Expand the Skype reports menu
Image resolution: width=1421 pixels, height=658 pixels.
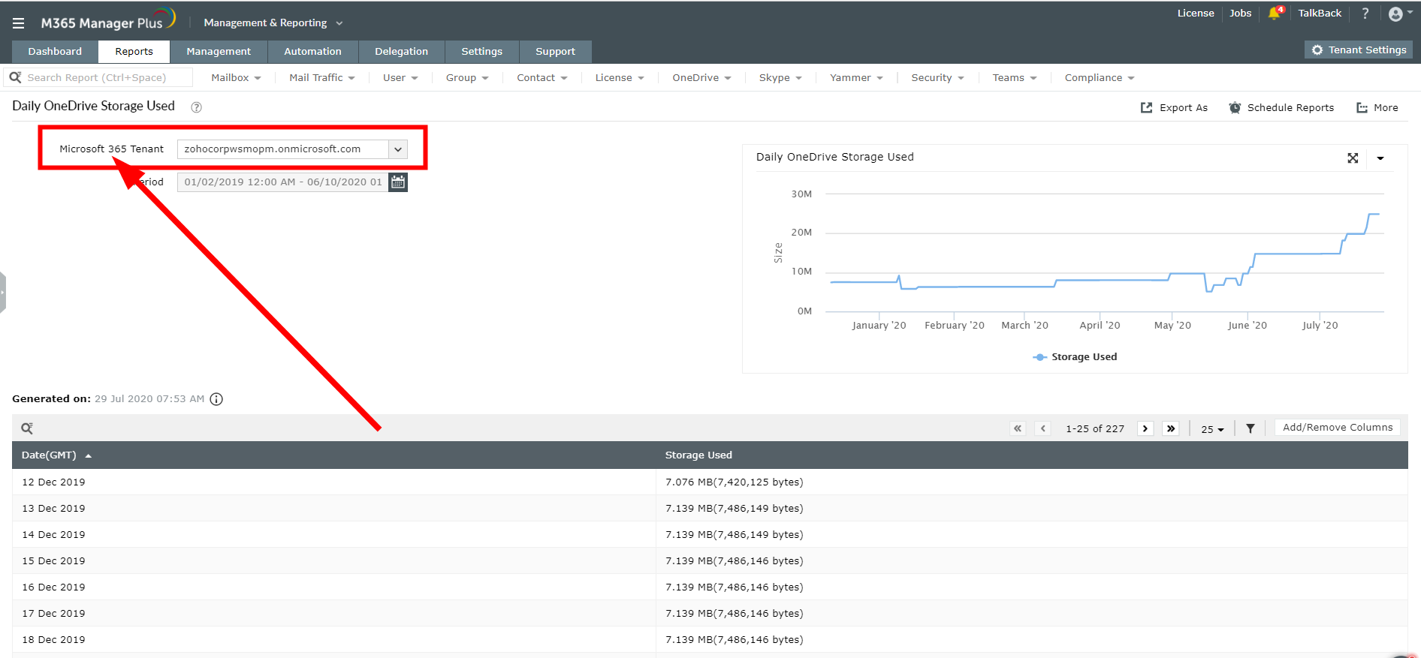(780, 78)
